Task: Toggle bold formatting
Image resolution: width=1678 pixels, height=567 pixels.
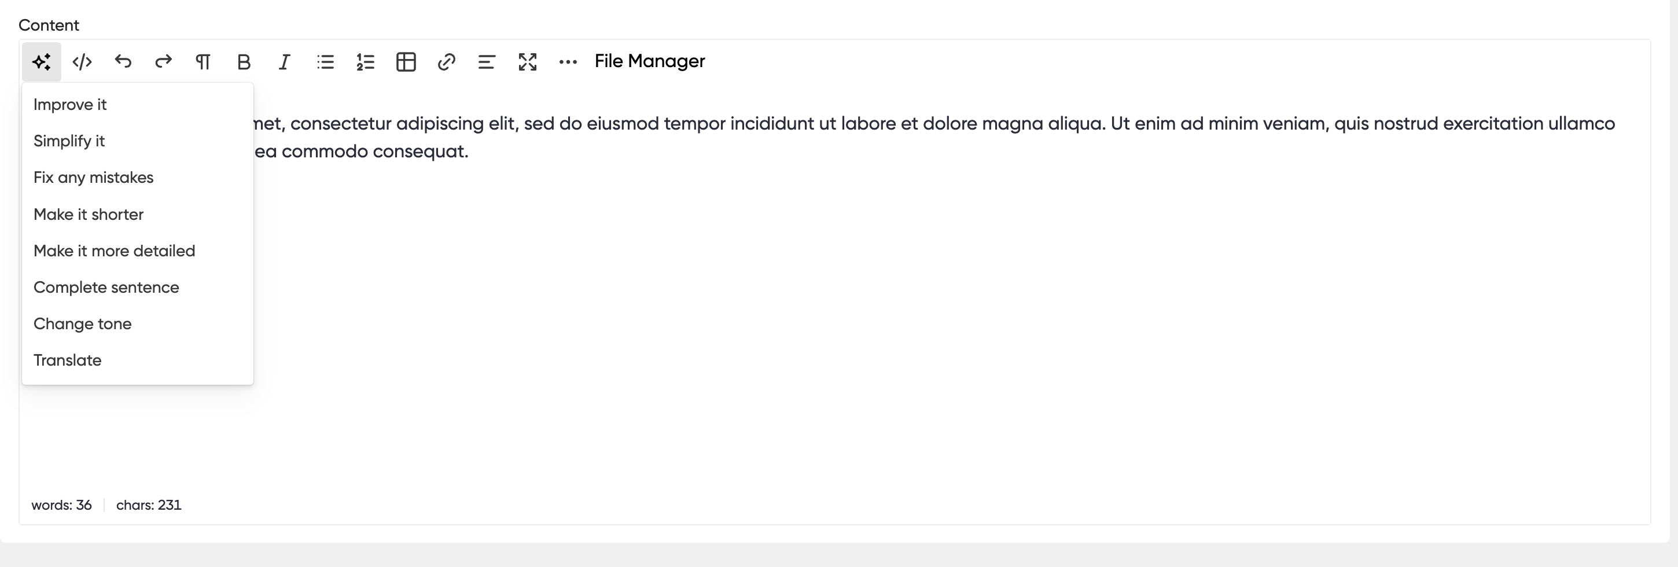Action: [x=244, y=62]
